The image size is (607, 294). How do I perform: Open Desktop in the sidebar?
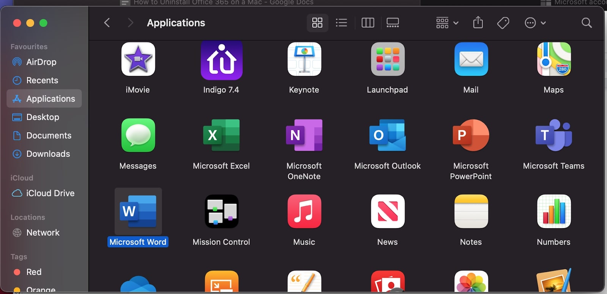tap(44, 117)
